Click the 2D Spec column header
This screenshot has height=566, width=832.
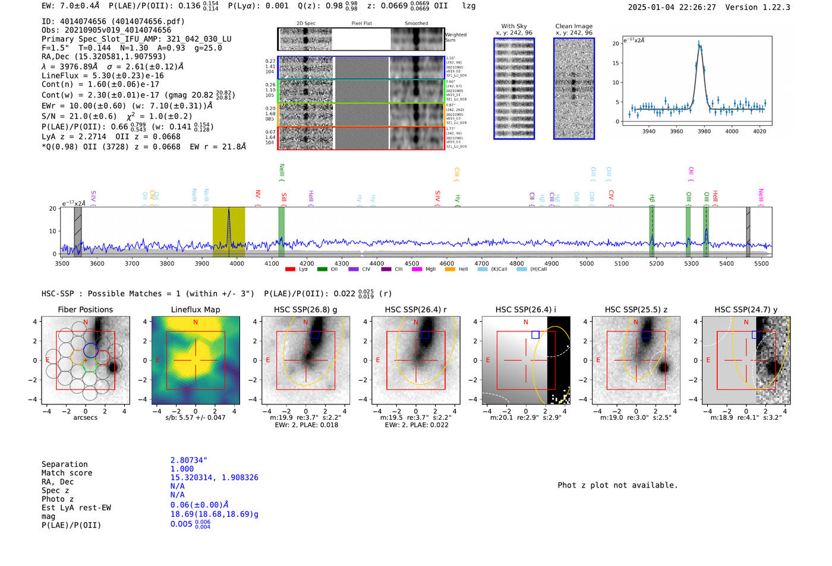pyautogui.click(x=306, y=24)
